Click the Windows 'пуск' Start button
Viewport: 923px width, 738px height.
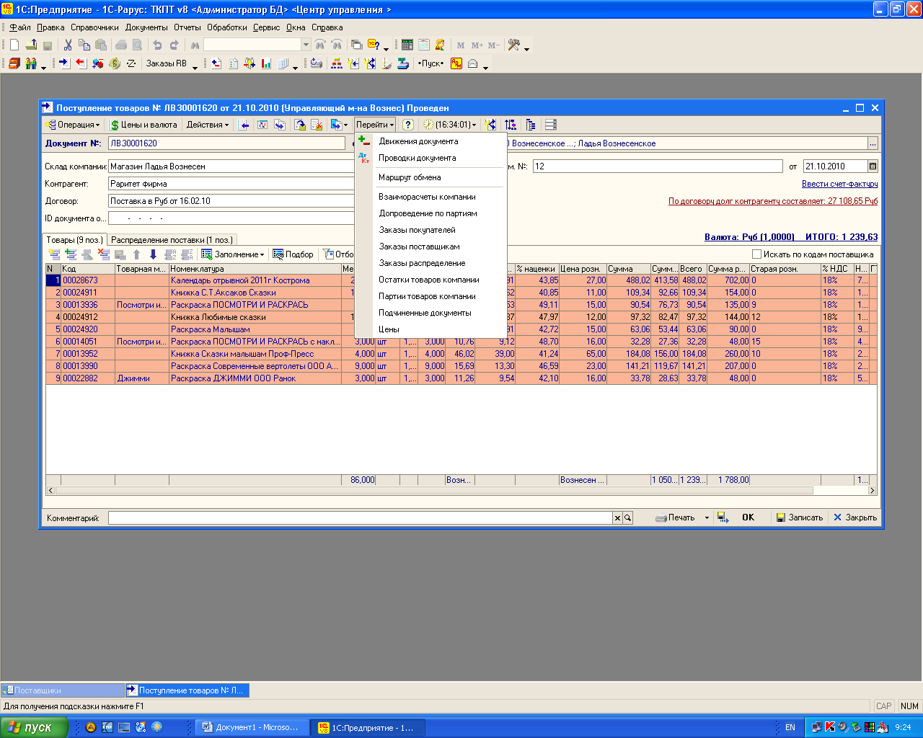click(x=33, y=728)
